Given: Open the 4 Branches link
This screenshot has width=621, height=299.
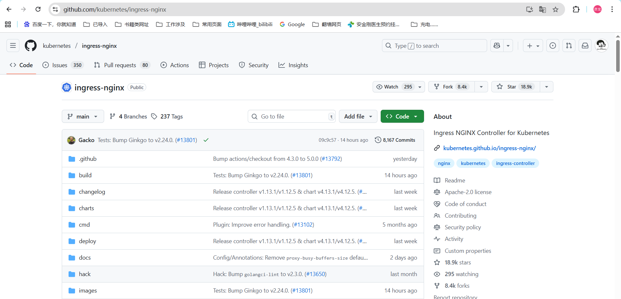Looking at the screenshot, I should pyautogui.click(x=128, y=117).
